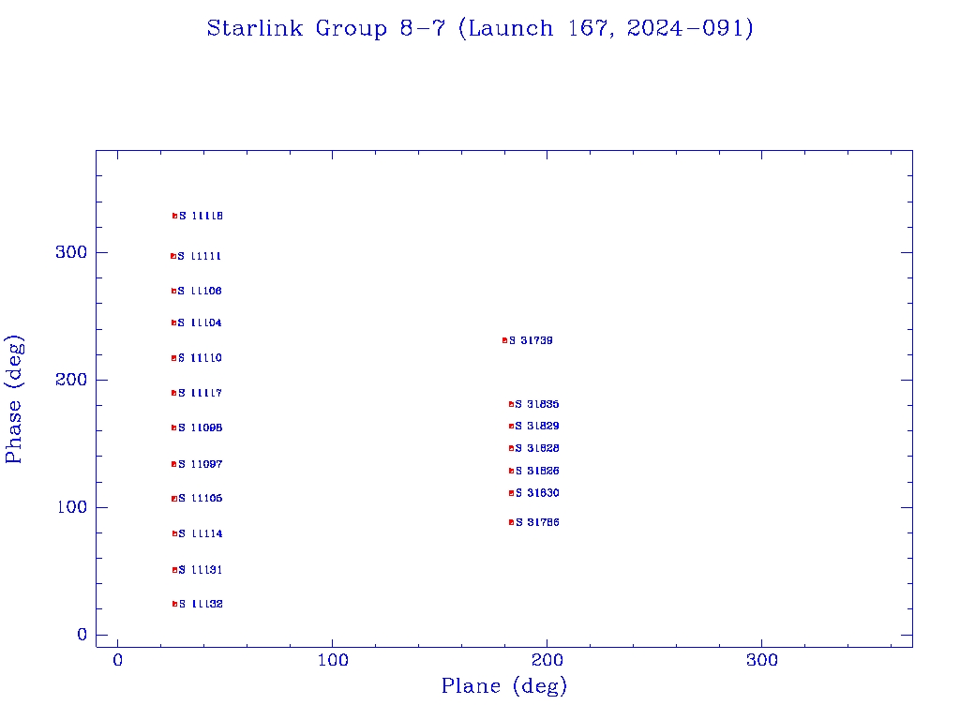The height and width of the screenshot is (720, 960).
Task: Click the 300 tick label on y-axis
Action: click(x=76, y=252)
